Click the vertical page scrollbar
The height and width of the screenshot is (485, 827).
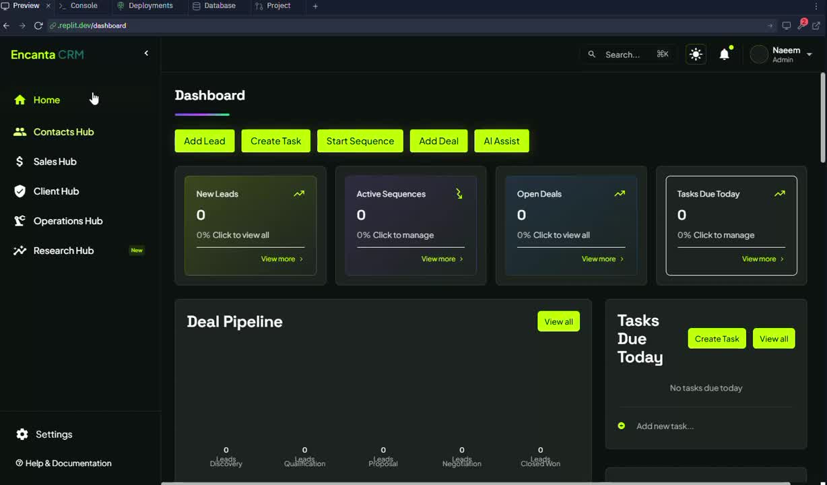tap(823, 117)
